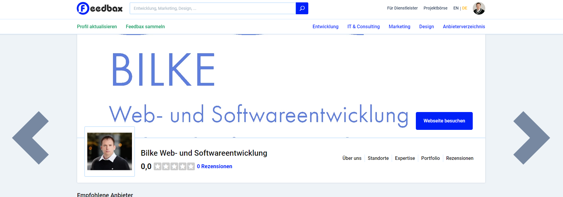The image size is (563, 197).
Task: Go to previous provider with left arrow
Action: (30, 138)
